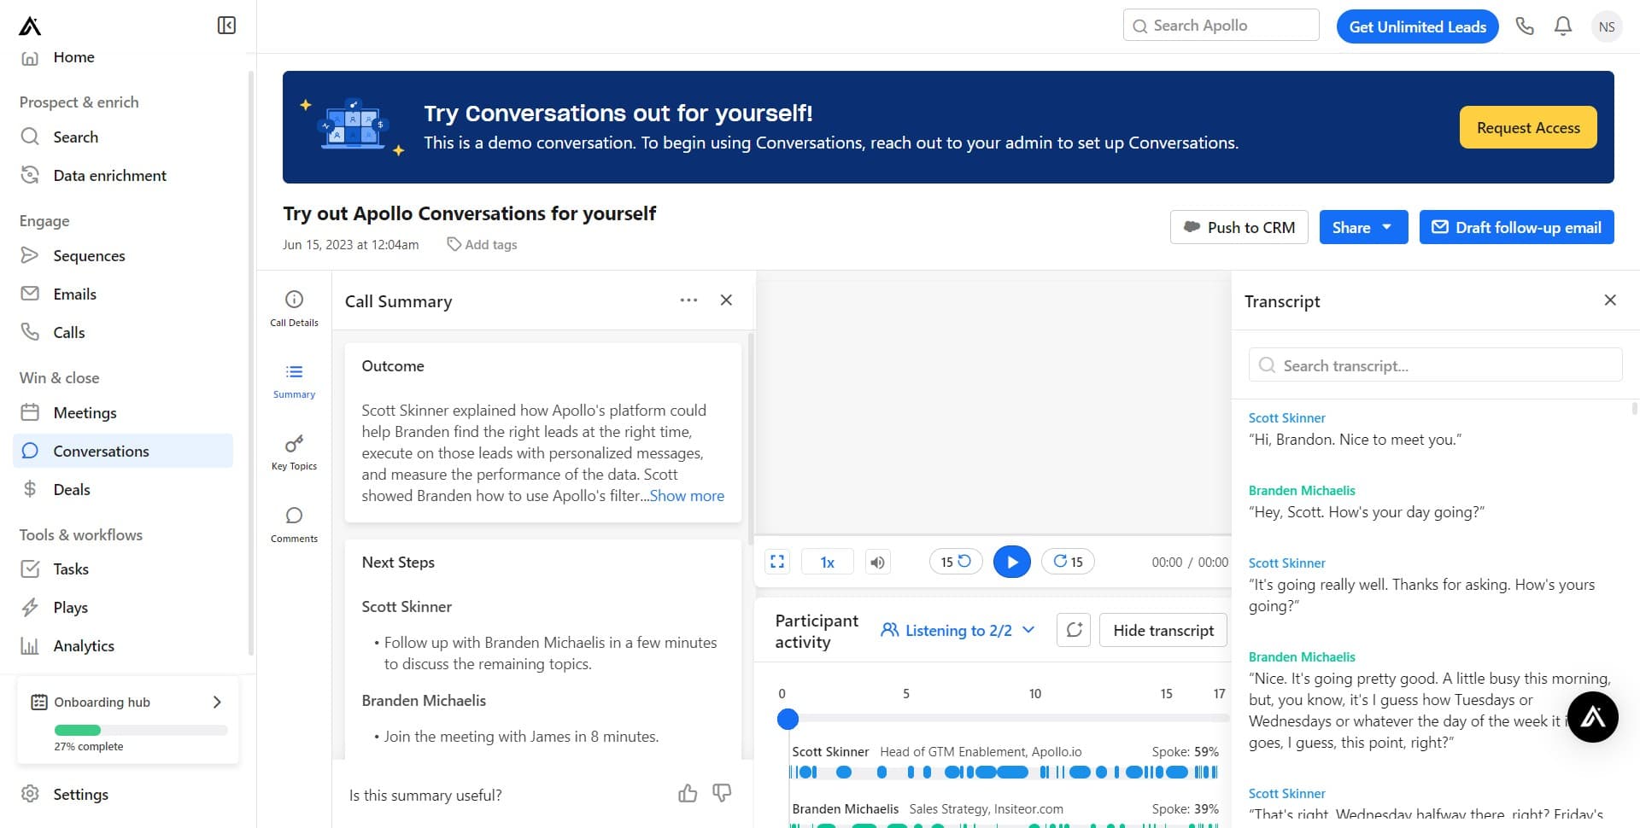The height and width of the screenshot is (828, 1640).
Task: Rate summary with thumbs down
Action: [722, 794]
